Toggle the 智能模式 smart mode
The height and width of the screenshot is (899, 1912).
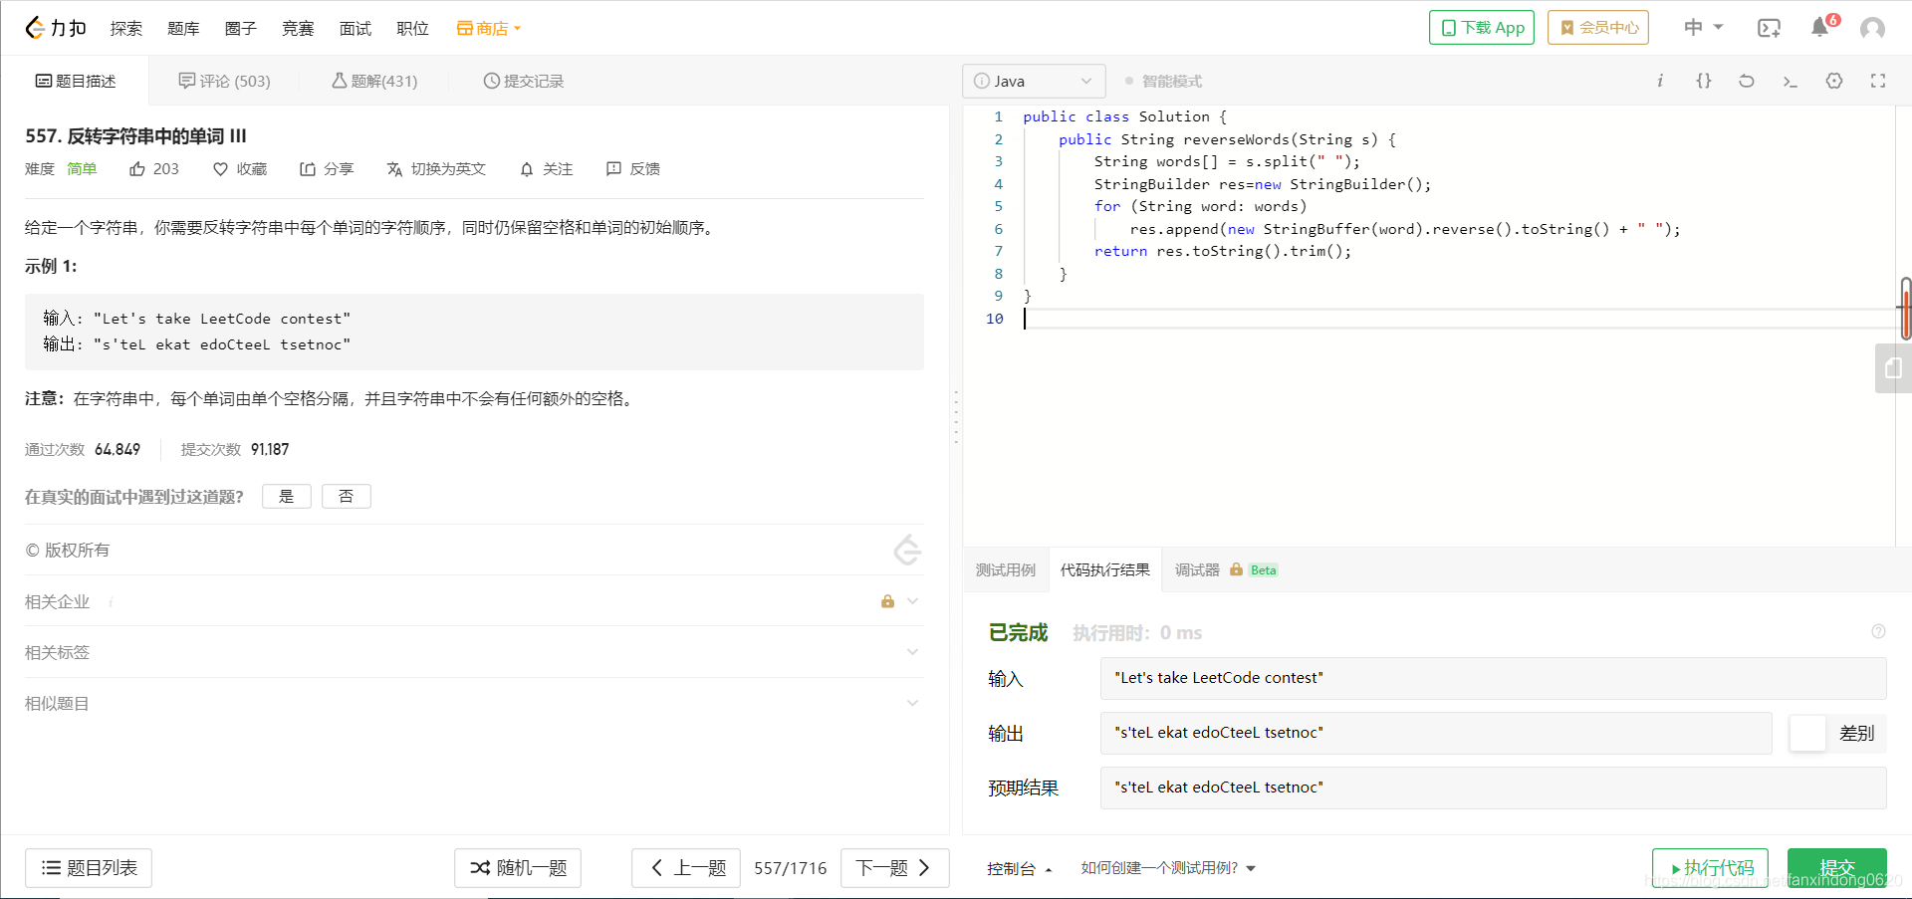(x=1163, y=82)
